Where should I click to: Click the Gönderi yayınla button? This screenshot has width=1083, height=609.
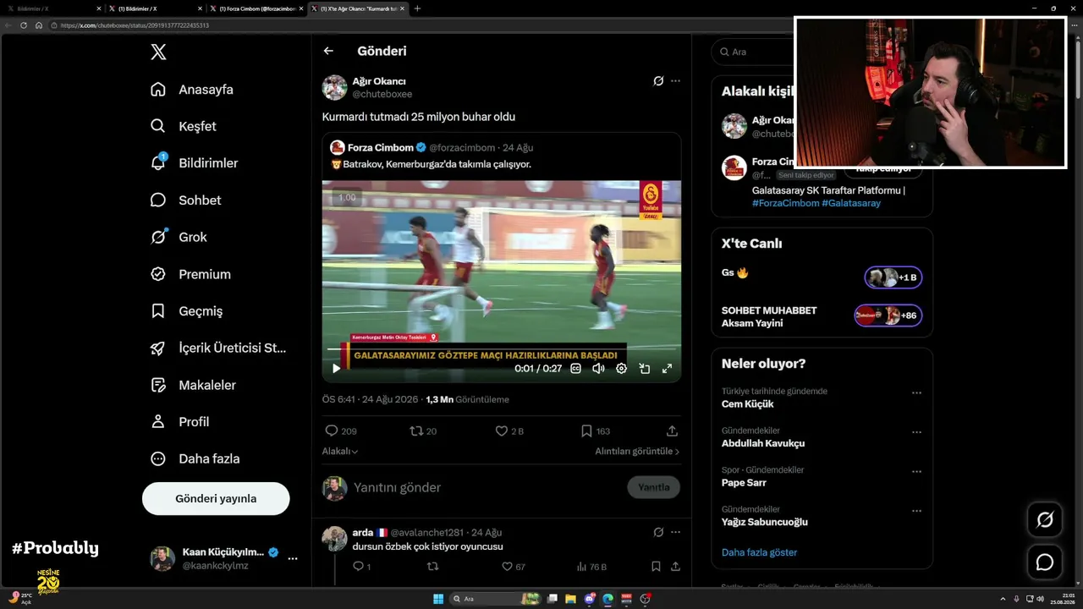coord(216,498)
